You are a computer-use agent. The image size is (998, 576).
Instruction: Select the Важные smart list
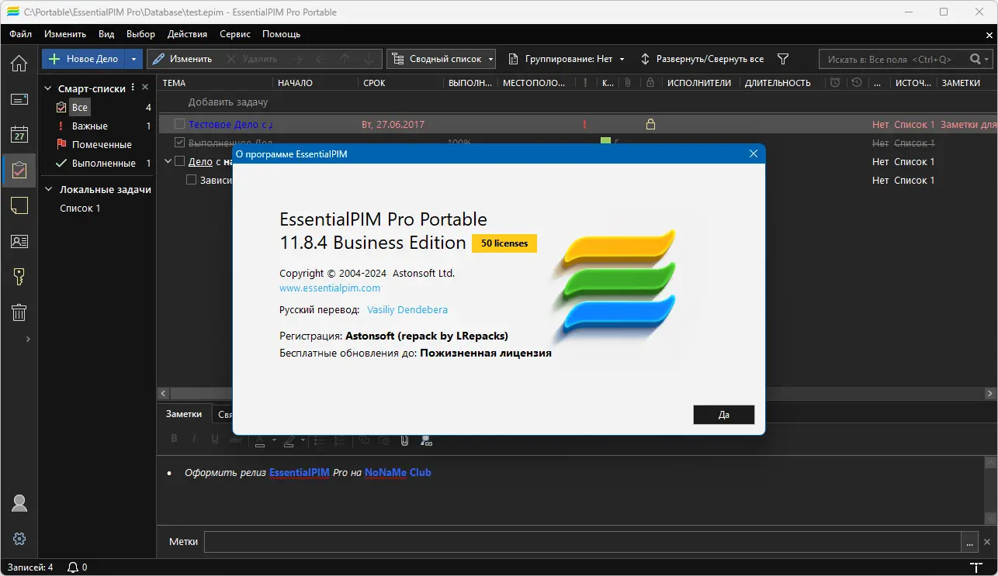(89, 126)
